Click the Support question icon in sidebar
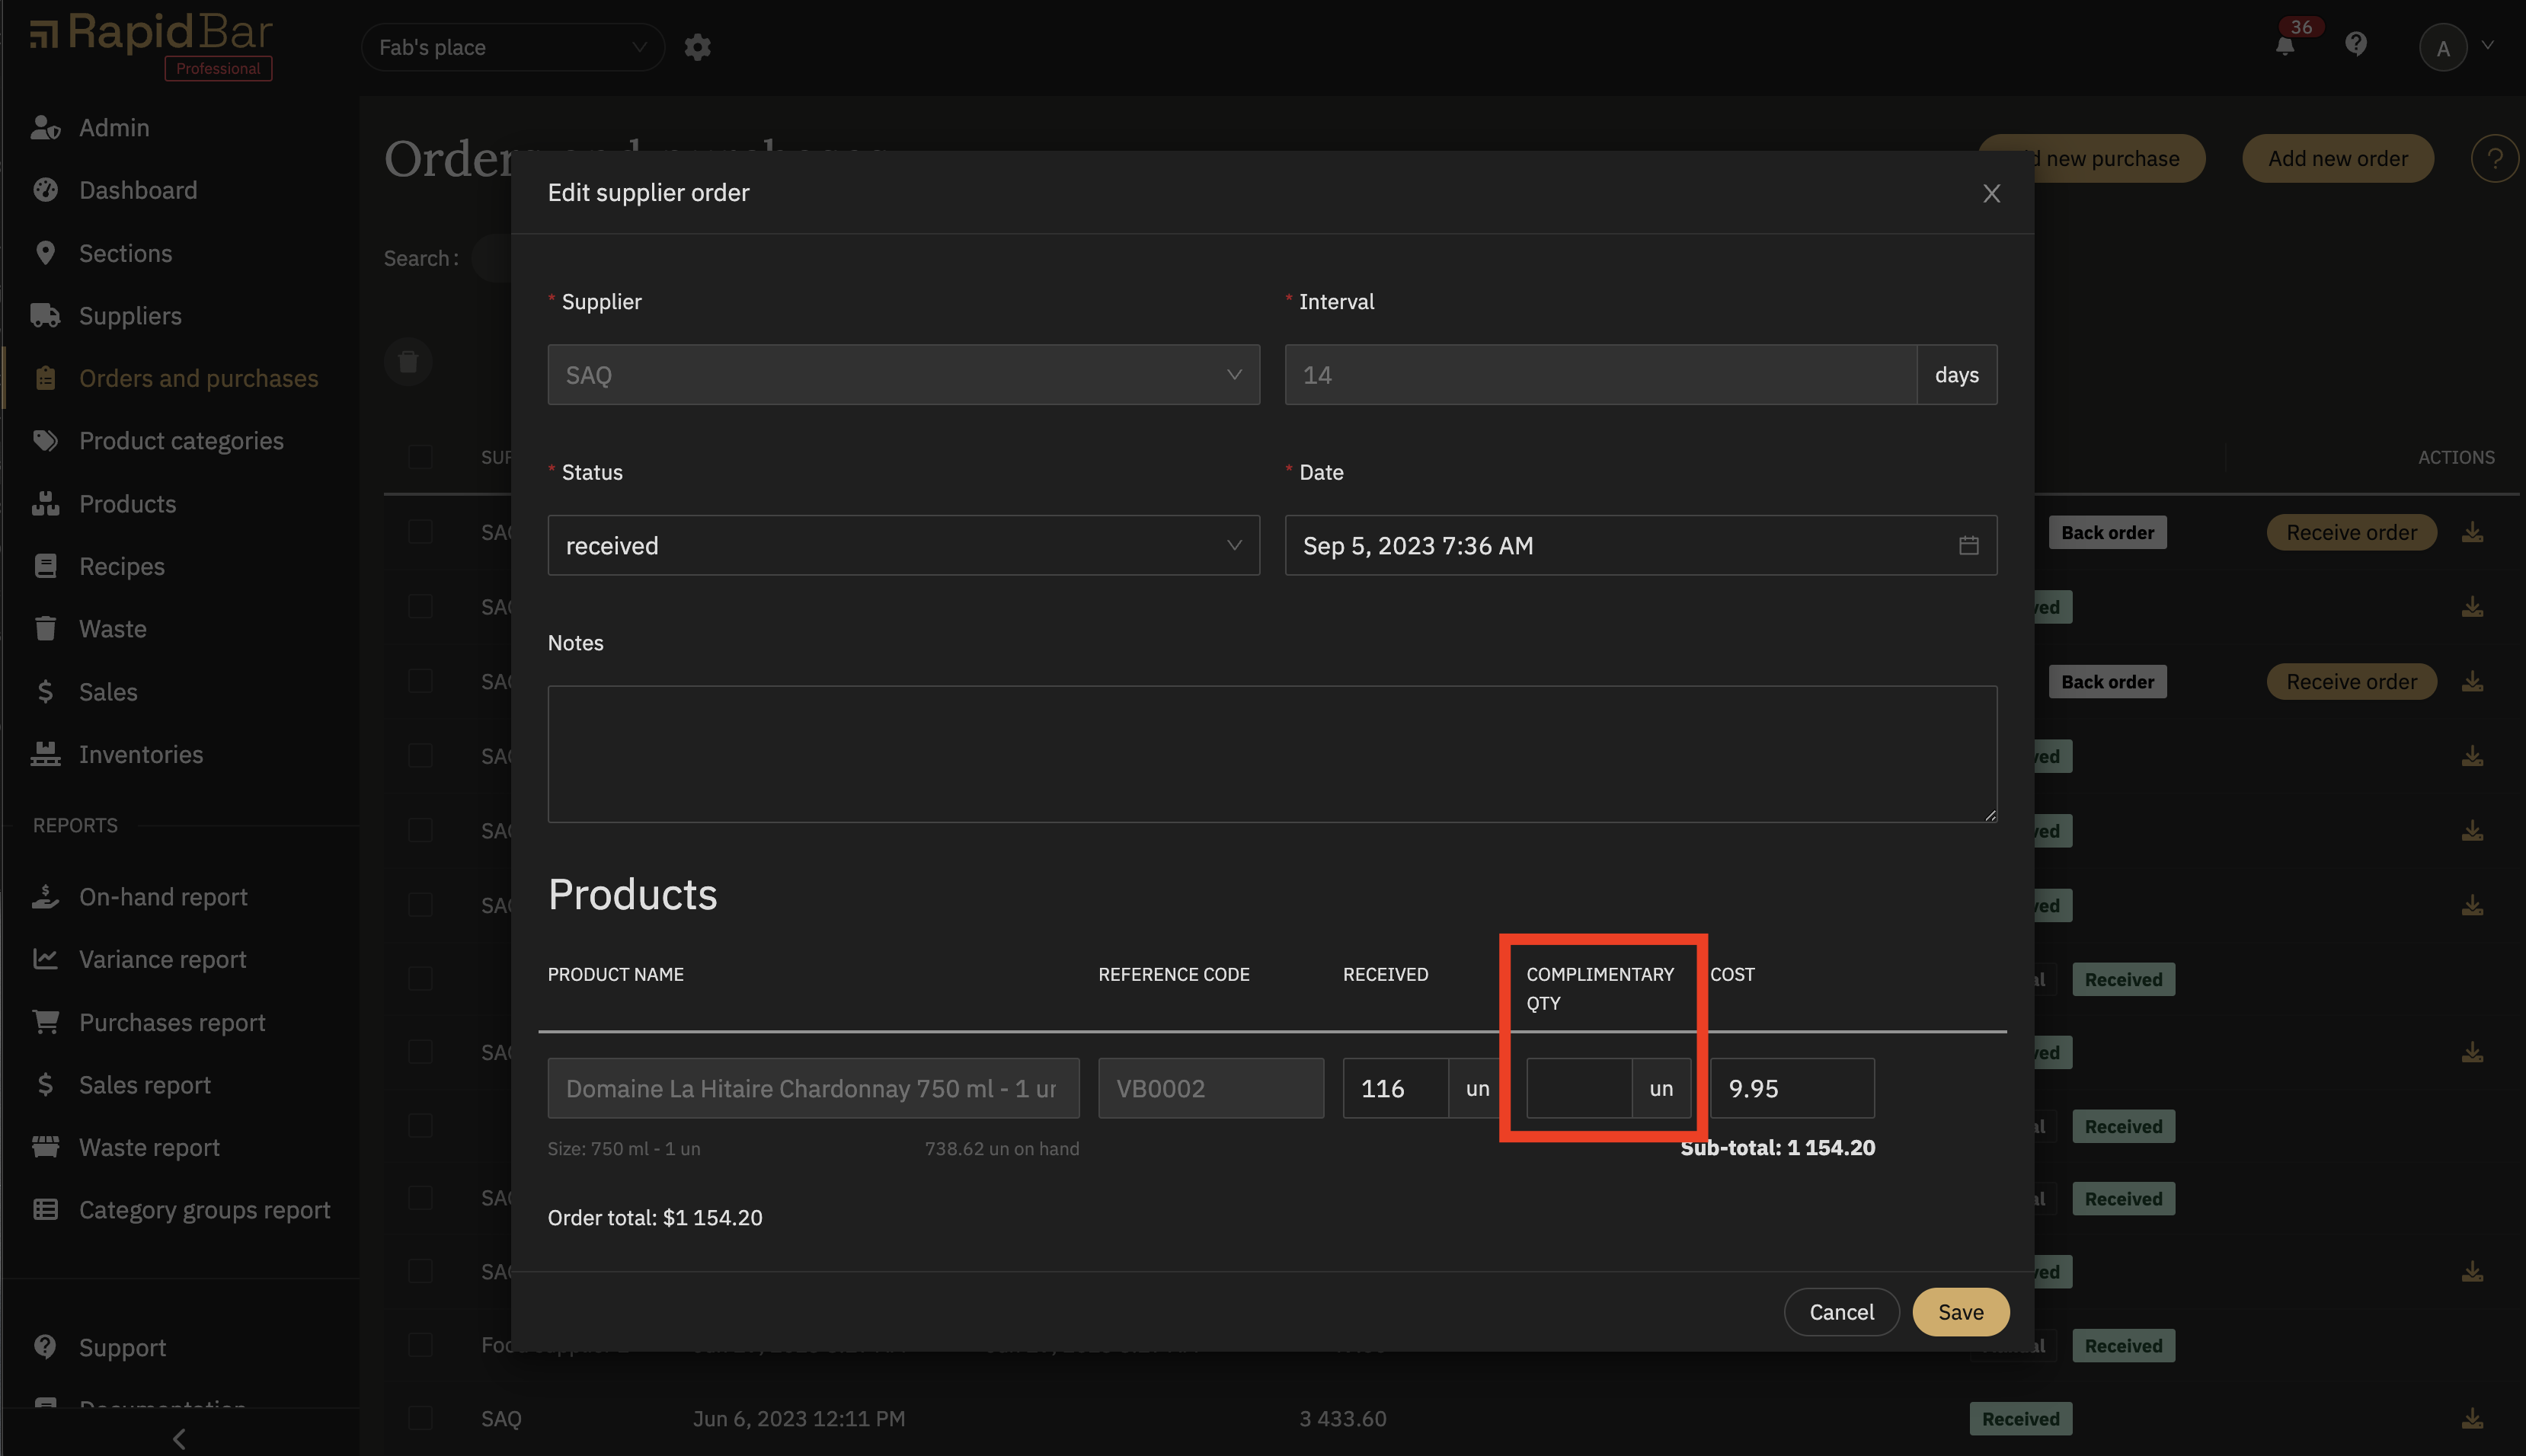The height and width of the screenshot is (1456, 2526). pyautogui.click(x=45, y=1347)
